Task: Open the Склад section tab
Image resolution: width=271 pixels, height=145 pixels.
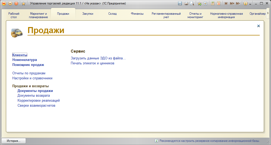Action: coord(112,14)
